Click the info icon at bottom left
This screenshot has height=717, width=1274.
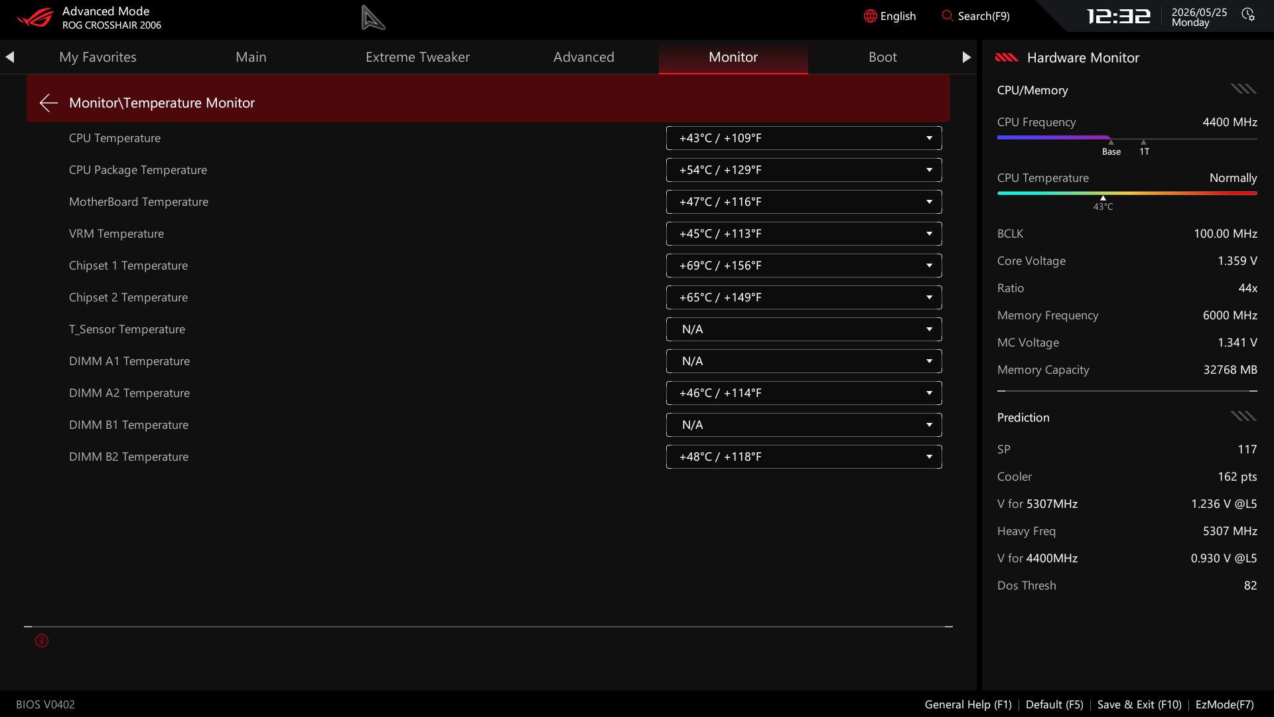click(x=42, y=641)
